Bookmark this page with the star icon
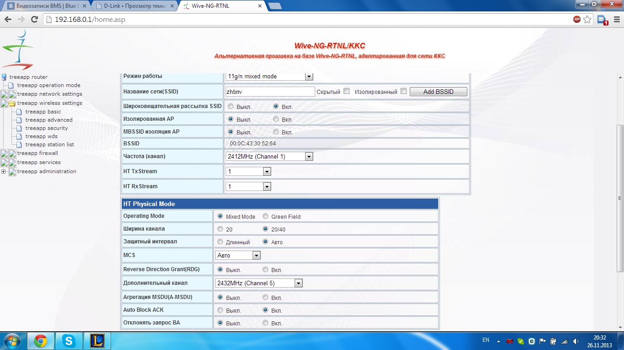The image size is (624, 350). (587, 20)
